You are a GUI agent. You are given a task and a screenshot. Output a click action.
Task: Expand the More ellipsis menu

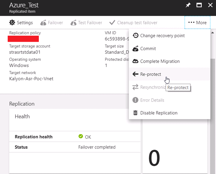197,22
